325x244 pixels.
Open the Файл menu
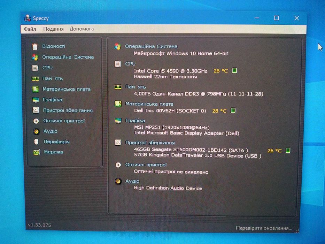(30, 29)
